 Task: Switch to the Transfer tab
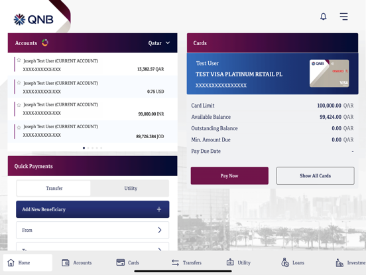tap(54, 188)
